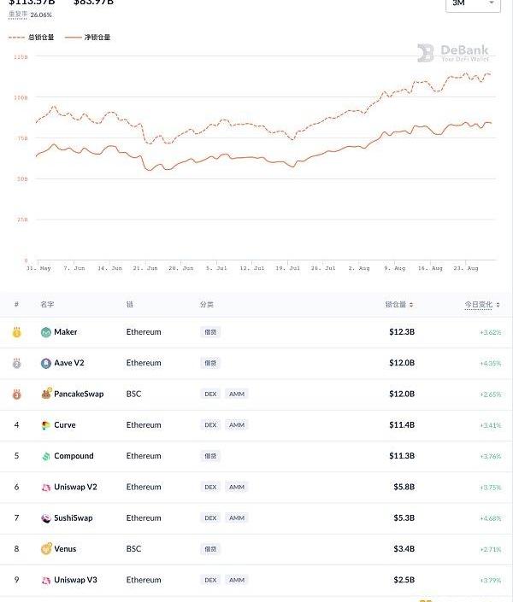Click the Venus protocol logo icon
The width and height of the screenshot is (513, 602).
tap(46, 549)
